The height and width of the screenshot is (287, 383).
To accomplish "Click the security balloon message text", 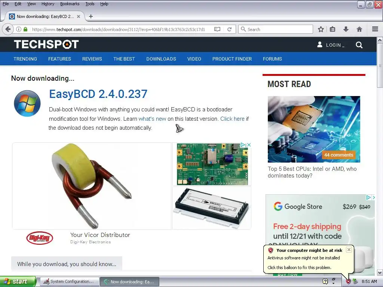I will tap(304, 263).
